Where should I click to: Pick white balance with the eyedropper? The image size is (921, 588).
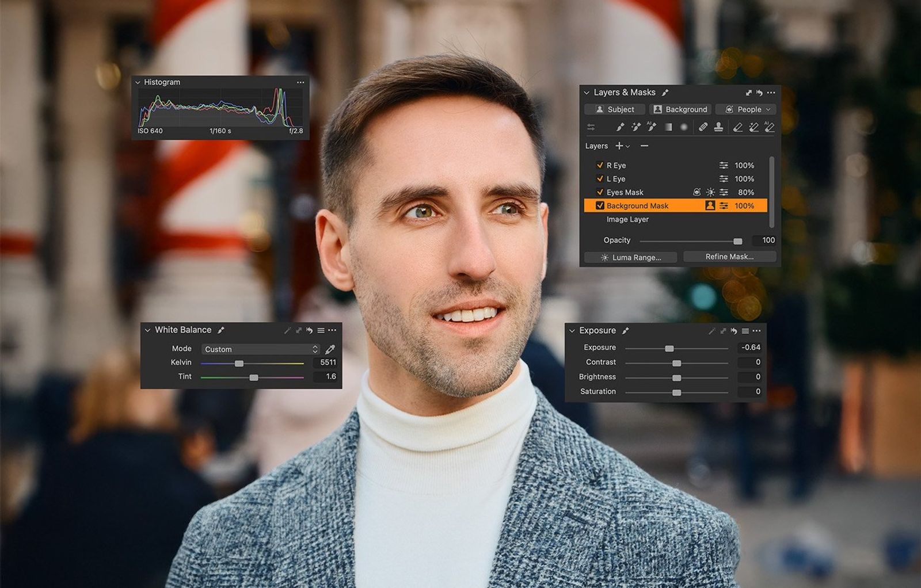330,349
